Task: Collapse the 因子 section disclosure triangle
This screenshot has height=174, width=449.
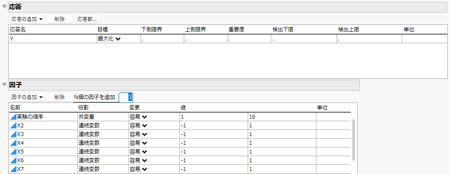Action: tap(4, 85)
